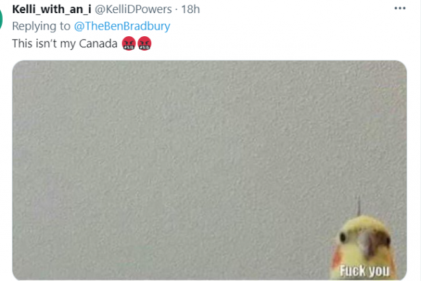Click the partially visible green profile avatar
The height and width of the screenshot is (281, 421).
[1, 19]
